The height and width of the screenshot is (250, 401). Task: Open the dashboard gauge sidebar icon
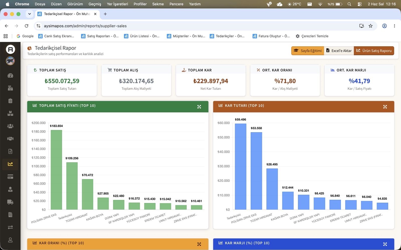click(x=10, y=75)
